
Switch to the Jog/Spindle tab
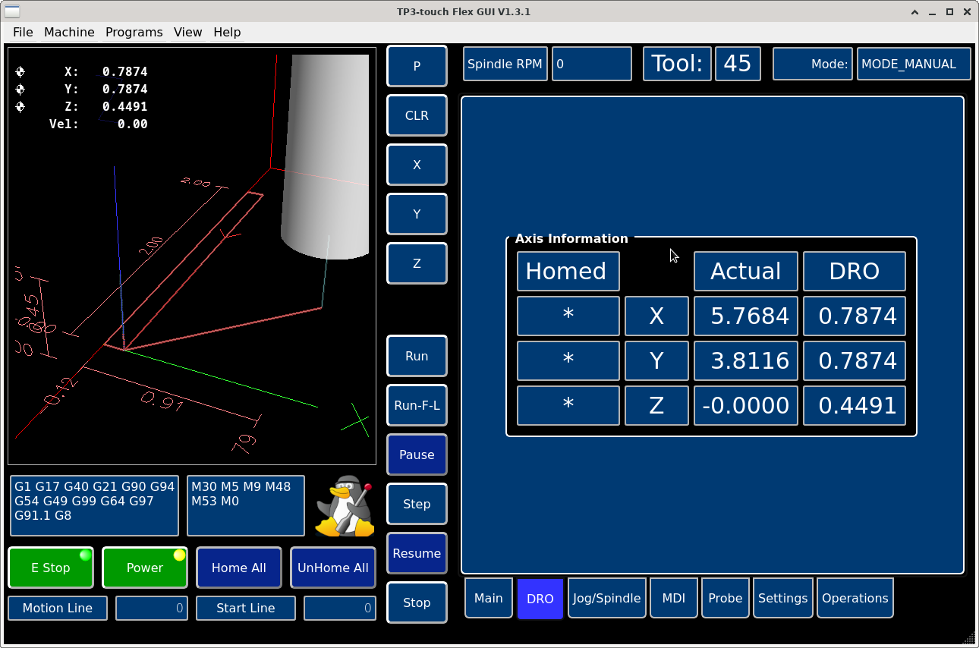606,598
